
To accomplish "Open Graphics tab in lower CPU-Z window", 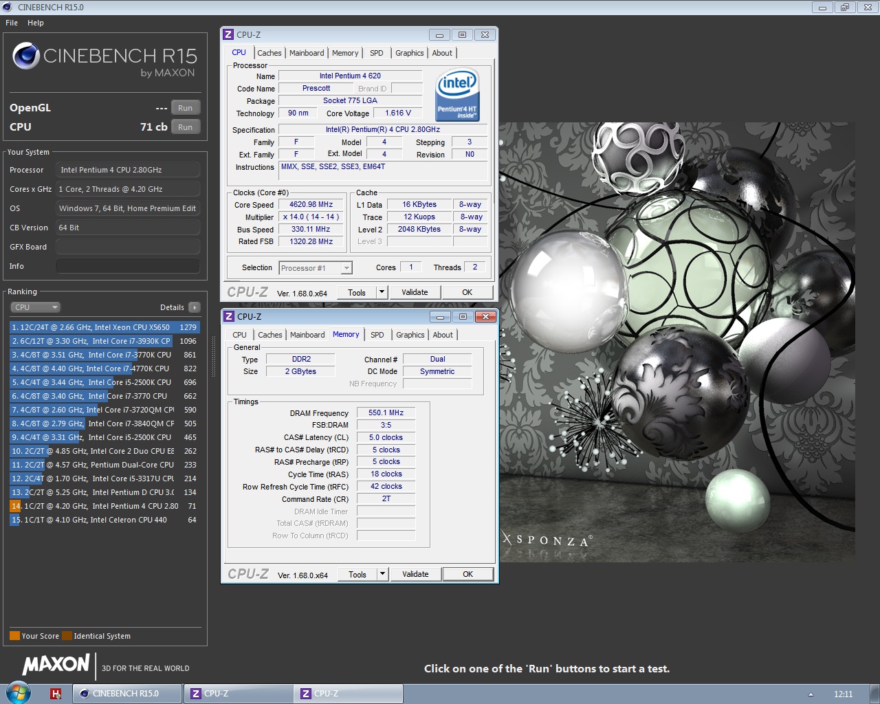I will pyautogui.click(x=410, y=335).
